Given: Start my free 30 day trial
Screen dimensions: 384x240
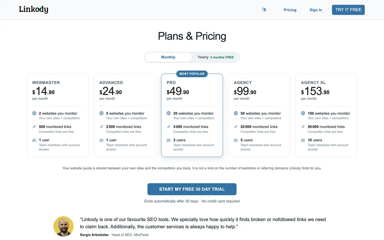Looking at the screenshot, I should (192, 189).
